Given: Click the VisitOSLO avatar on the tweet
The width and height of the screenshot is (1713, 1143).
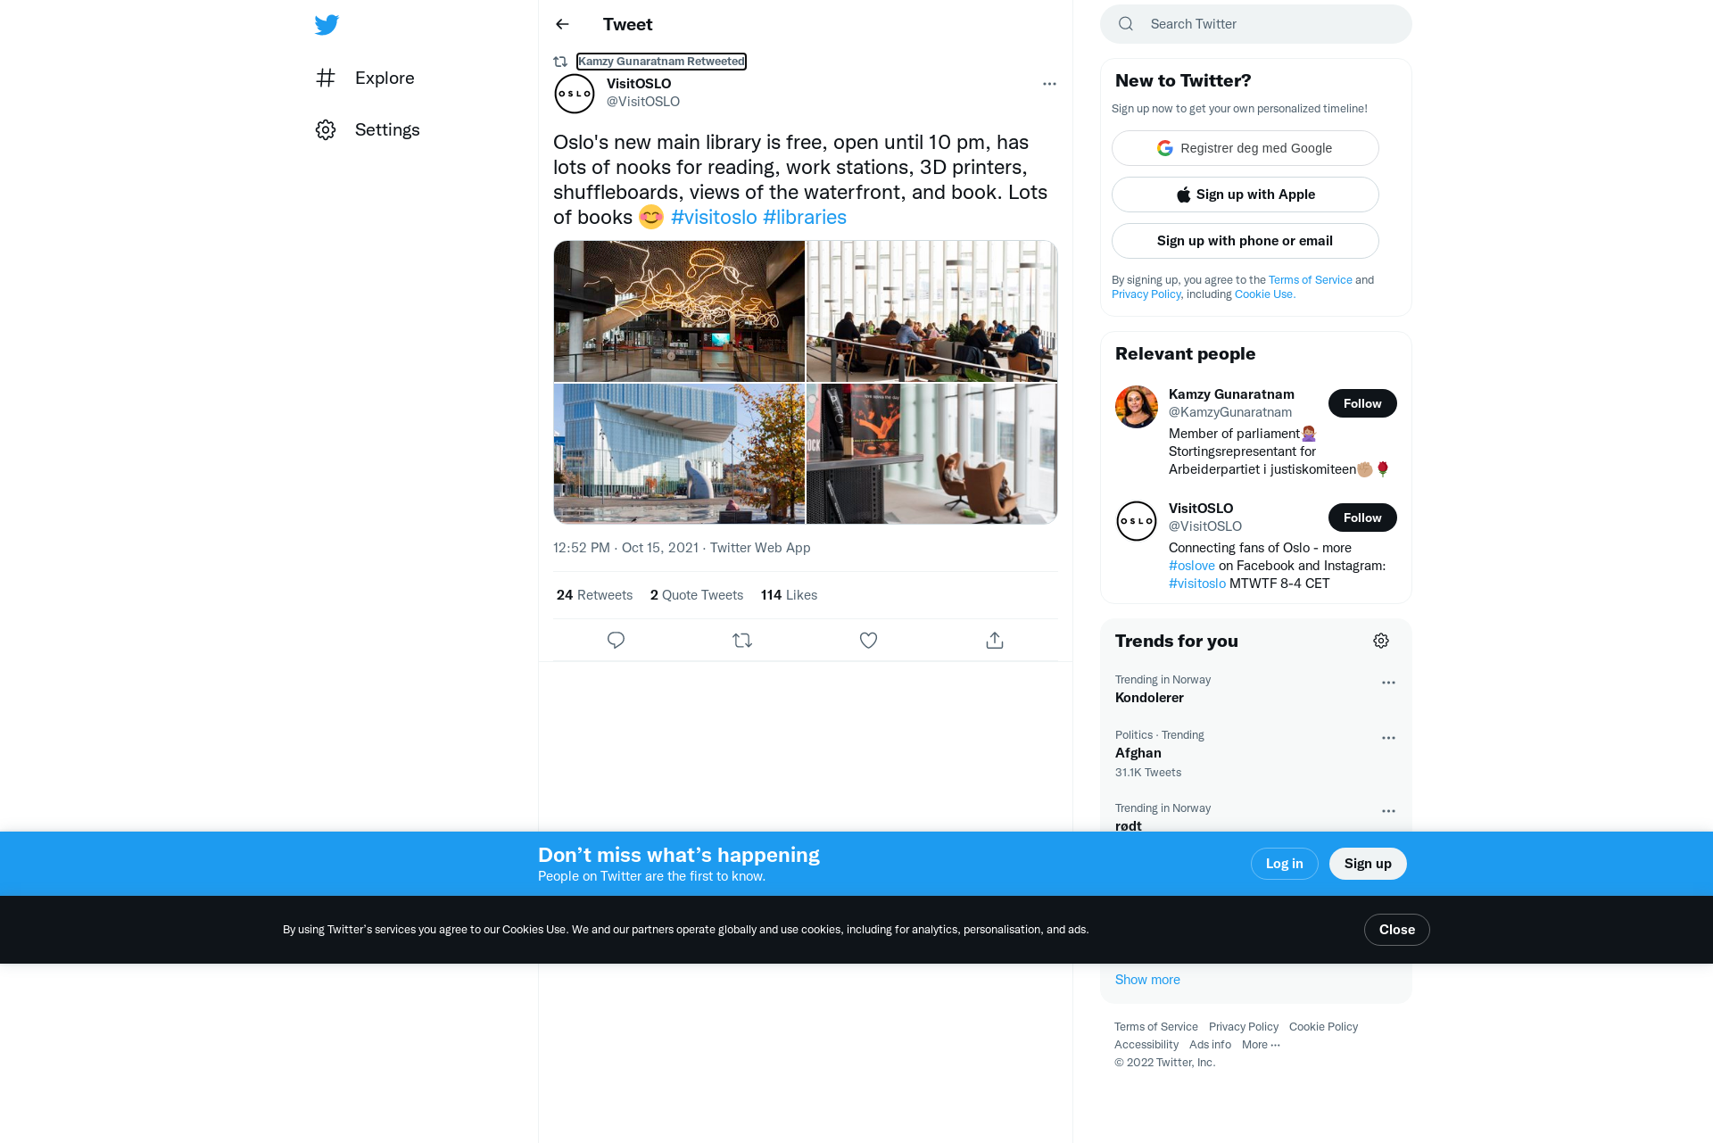Looking at the screenshot, I should pyautogui.click(x=575, y=94).
